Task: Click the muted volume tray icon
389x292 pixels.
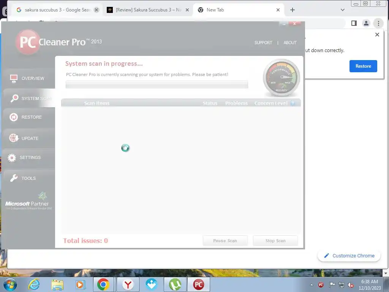Action: (x=351, y=285)
